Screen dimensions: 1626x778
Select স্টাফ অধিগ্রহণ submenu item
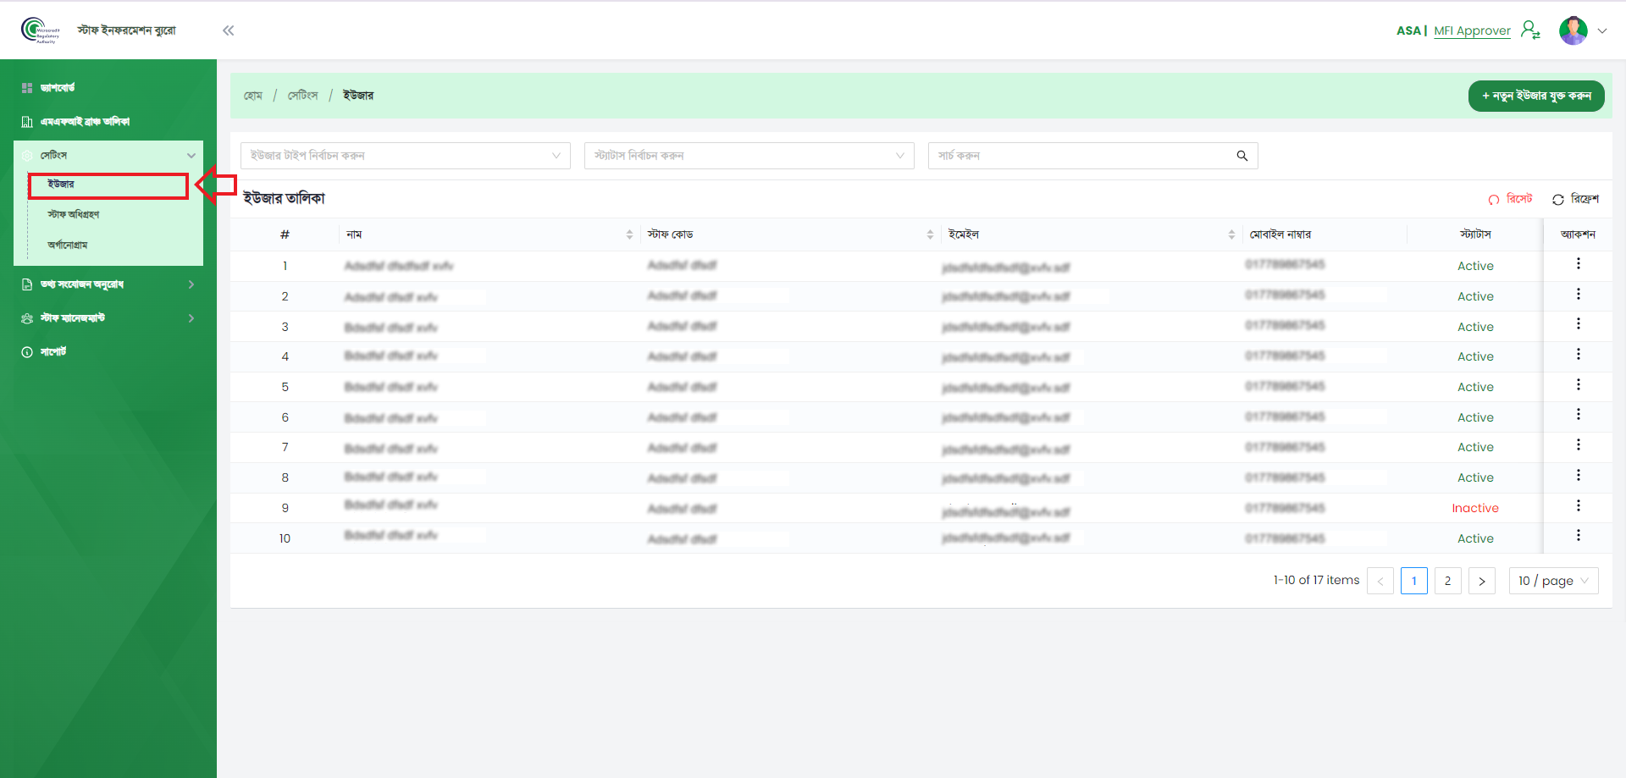tap(73, 215)
